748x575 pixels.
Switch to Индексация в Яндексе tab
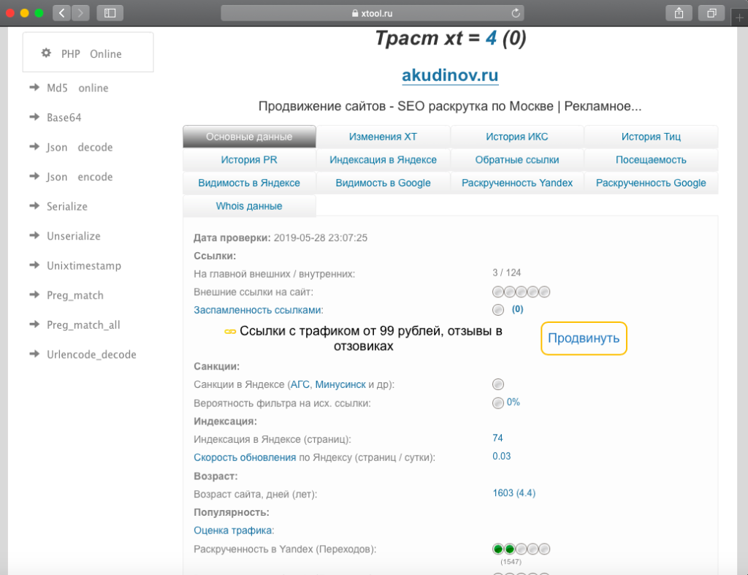(383, 160)
